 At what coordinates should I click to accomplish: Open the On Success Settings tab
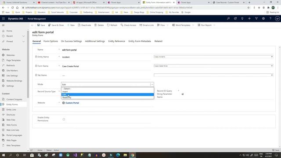pos(71,41)
